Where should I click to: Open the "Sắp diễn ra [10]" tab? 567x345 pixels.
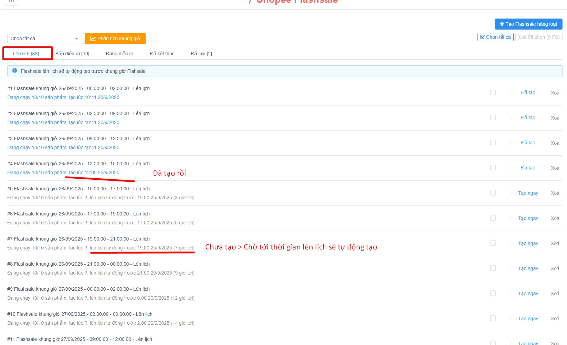click(x=72, y=54)
